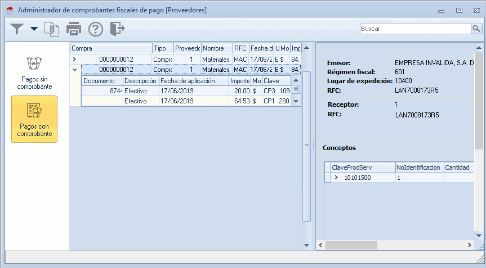This screenshot has height=268, width=486.
Task: Click the Régimen fiscal value 601
Action: click(x=399, y=72)
